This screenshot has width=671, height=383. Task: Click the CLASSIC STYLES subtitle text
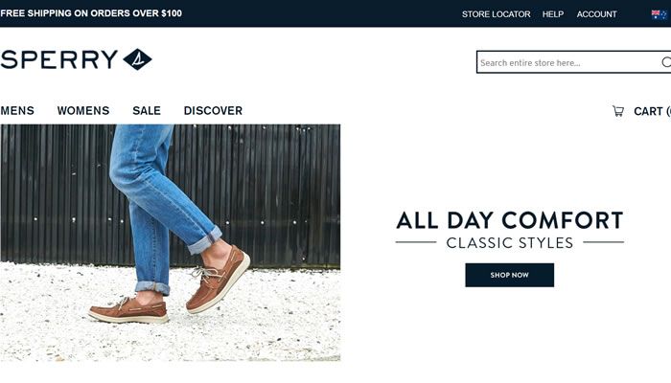510,243
